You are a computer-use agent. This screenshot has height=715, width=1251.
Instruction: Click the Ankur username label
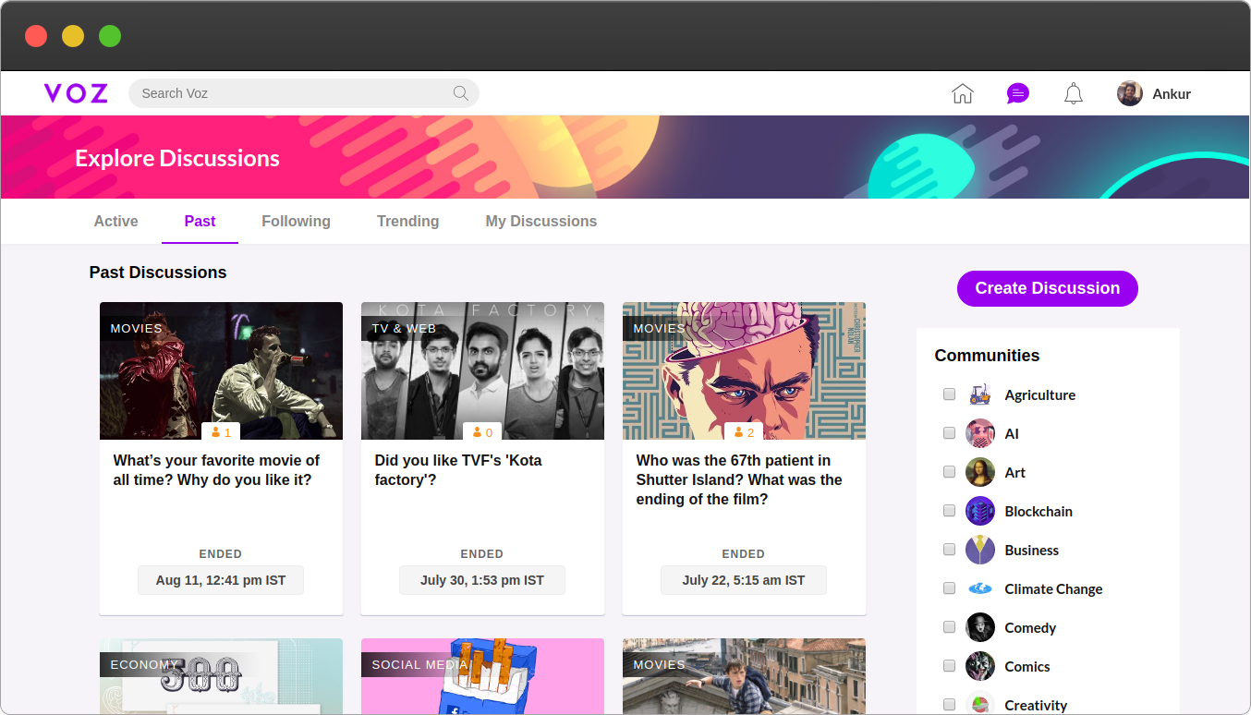[x=1172, y=93]
